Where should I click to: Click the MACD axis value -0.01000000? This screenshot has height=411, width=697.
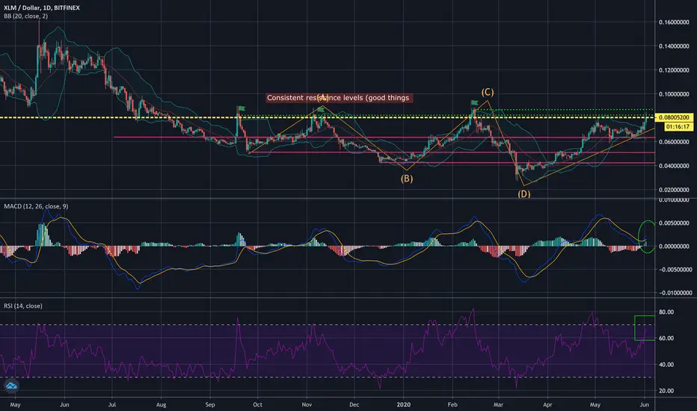tap(674, 293)
